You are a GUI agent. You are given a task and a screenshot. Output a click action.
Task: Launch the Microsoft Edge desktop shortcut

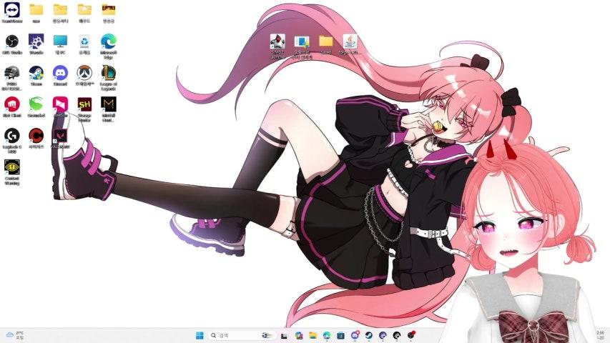point(109,41)
